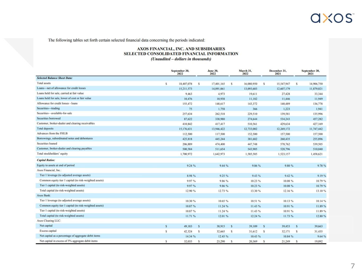362x280 pixels.
Task: Select total assets value 16,080,950
Action: [x=251, y=84]
